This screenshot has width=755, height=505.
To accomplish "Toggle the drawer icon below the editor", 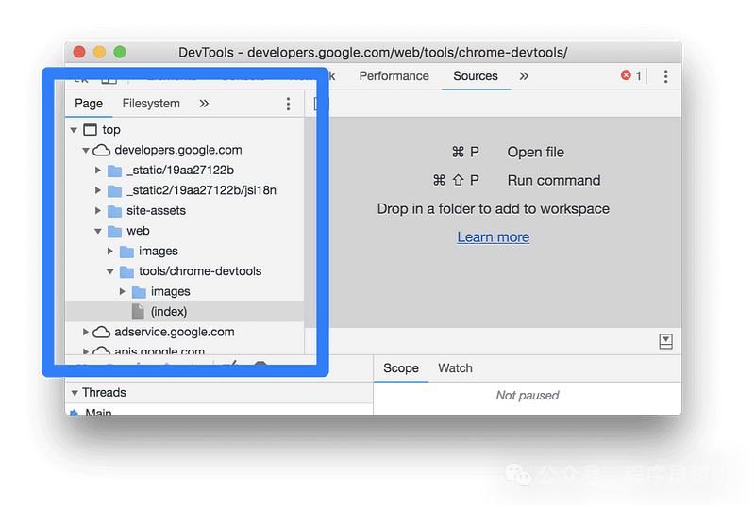I will click(665, 342).
